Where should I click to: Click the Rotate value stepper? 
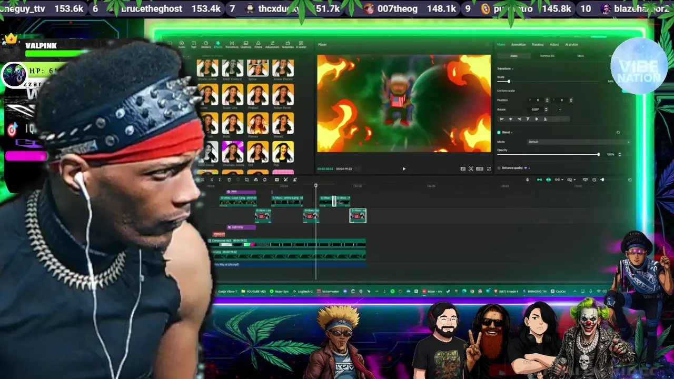coord(546,109)
